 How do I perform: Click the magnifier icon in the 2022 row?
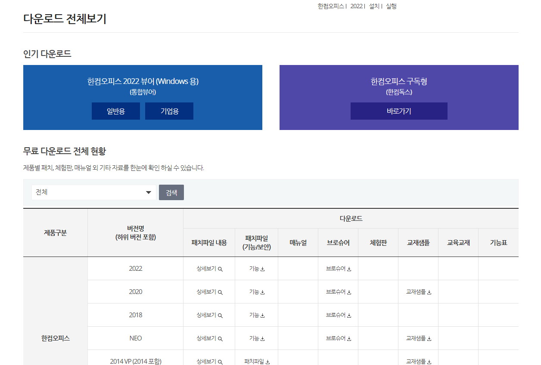coord(220,269)
